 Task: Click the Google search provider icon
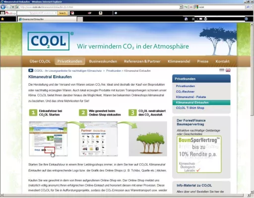[x=196, y=7]
